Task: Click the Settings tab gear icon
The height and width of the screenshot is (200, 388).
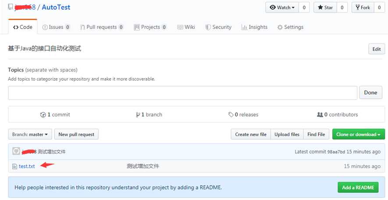Action: (x=280, y=27)
